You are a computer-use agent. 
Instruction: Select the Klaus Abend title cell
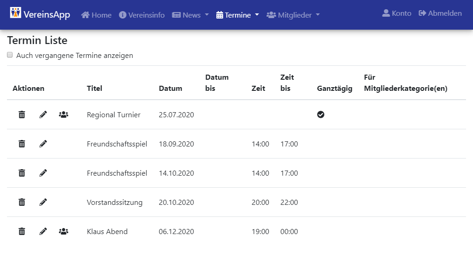click(107, 232)
